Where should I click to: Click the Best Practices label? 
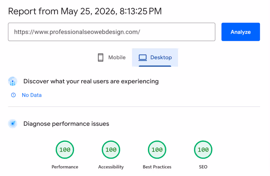[157, 167]
